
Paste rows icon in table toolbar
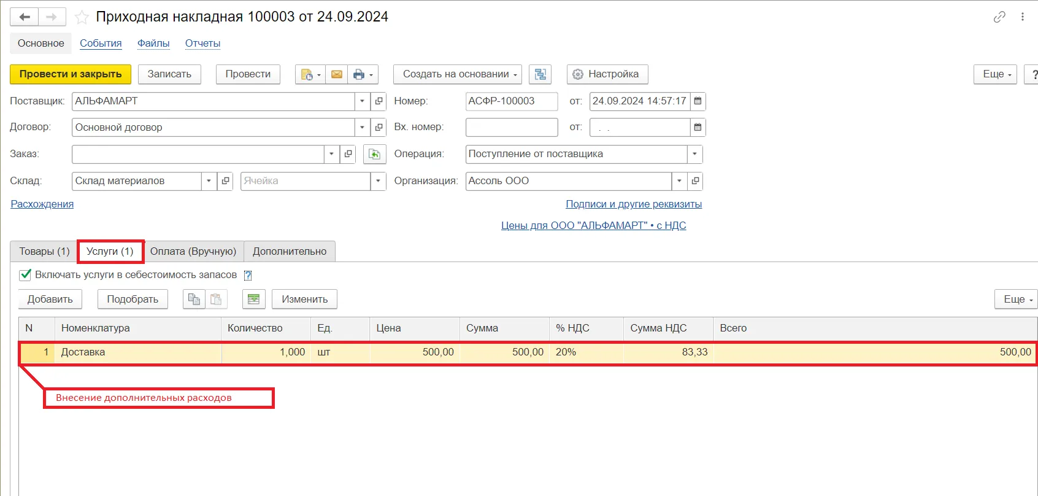click(x=216, y=300)
